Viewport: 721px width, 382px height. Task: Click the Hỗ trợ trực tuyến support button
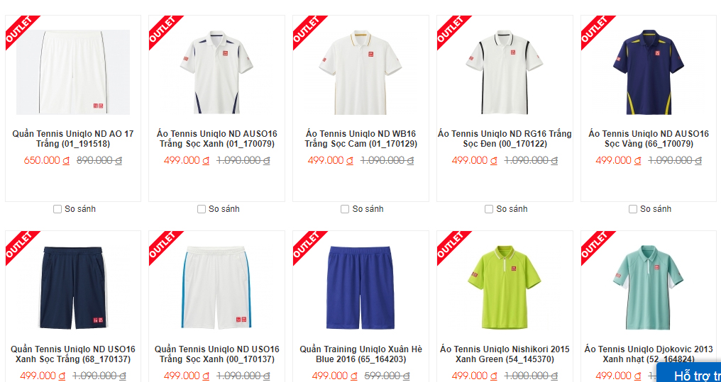(689, 372)
